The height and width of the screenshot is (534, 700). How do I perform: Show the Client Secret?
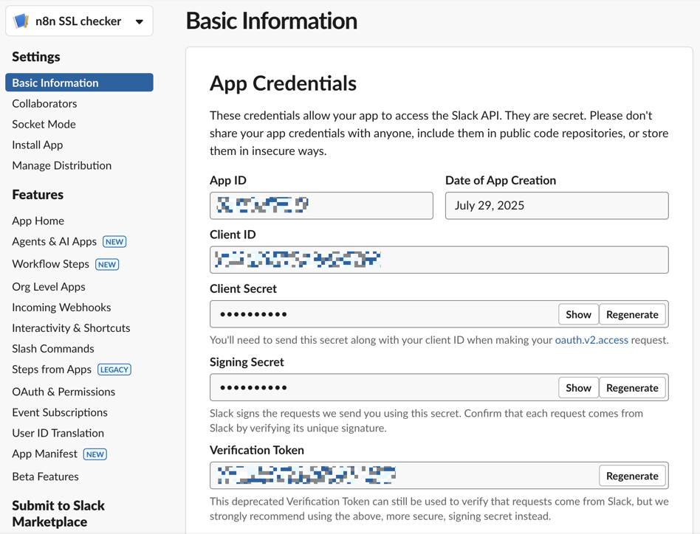coord(578,314)
